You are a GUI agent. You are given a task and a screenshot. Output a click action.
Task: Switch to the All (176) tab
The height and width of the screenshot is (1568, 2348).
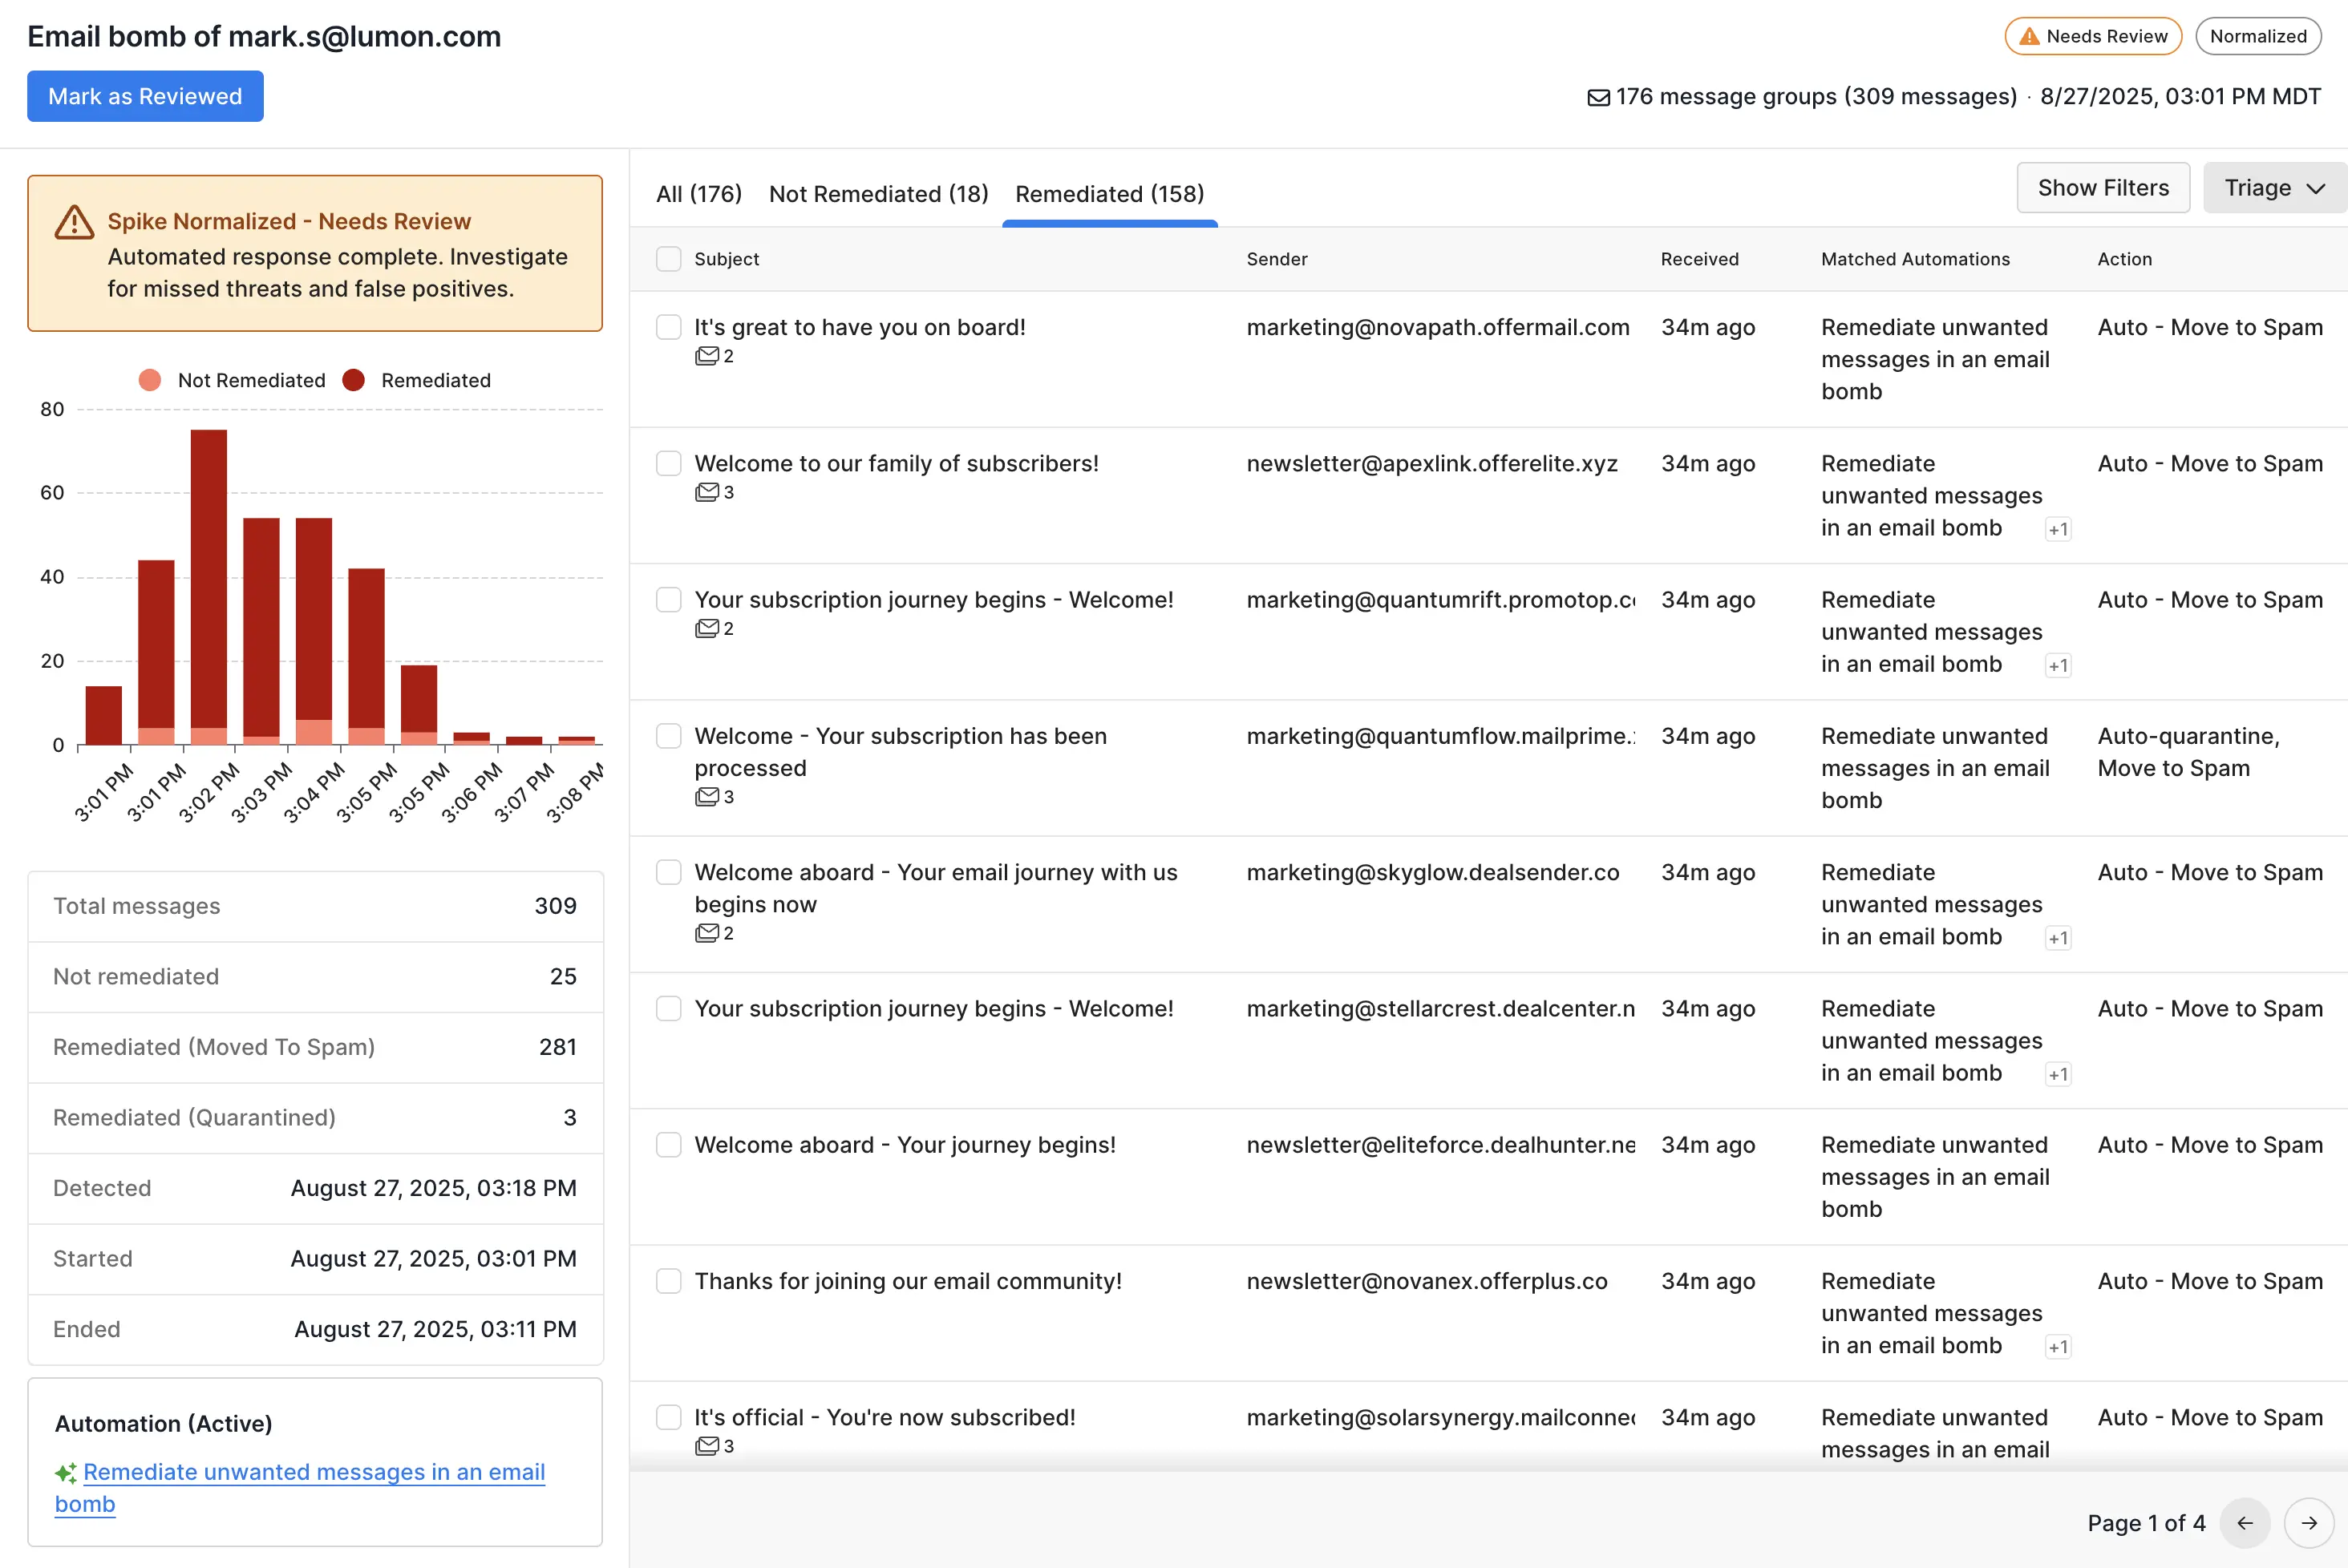[698, 194]
